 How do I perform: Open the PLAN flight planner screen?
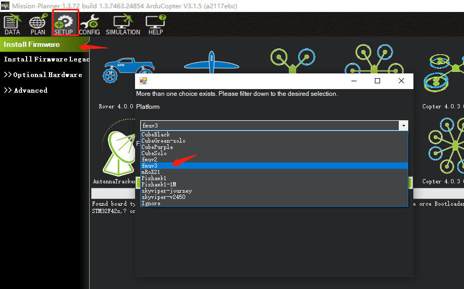coord(38,24)
